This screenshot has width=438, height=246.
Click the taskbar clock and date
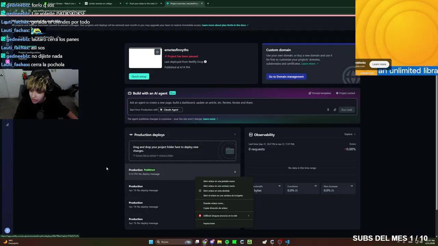[x=429, y=242]
